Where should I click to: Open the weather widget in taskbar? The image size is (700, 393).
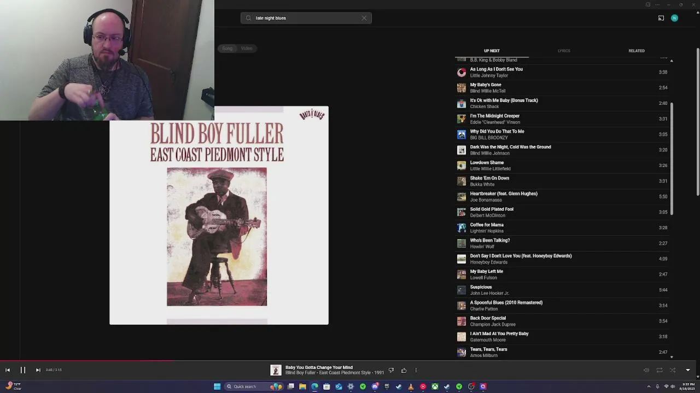coord(13,386)
